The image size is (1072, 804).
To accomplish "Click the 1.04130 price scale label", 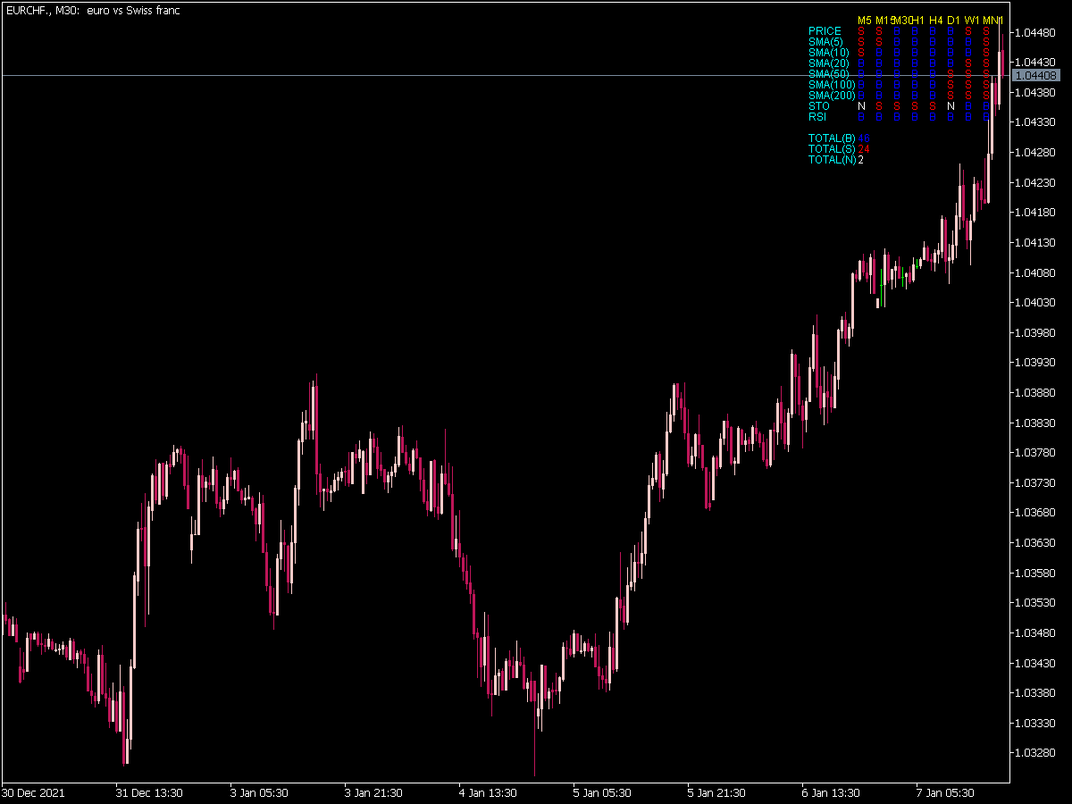I will click(x=1034, y=243).
